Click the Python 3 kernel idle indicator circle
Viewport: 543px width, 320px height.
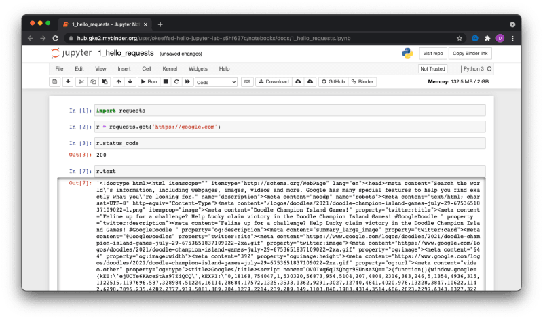point(489,69)
